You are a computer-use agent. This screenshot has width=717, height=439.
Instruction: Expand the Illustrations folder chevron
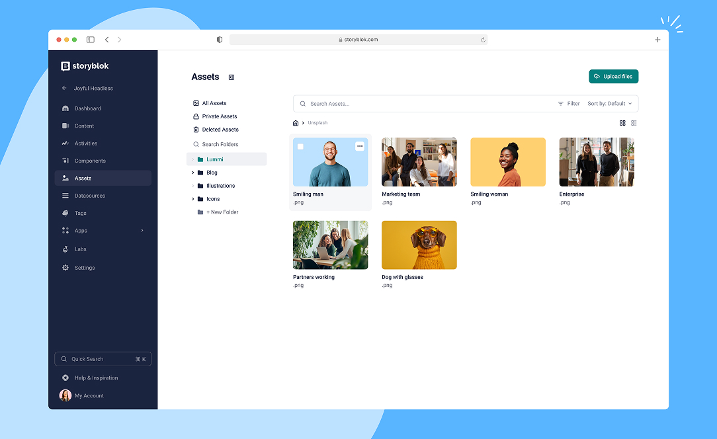click(x=192, y=186)
